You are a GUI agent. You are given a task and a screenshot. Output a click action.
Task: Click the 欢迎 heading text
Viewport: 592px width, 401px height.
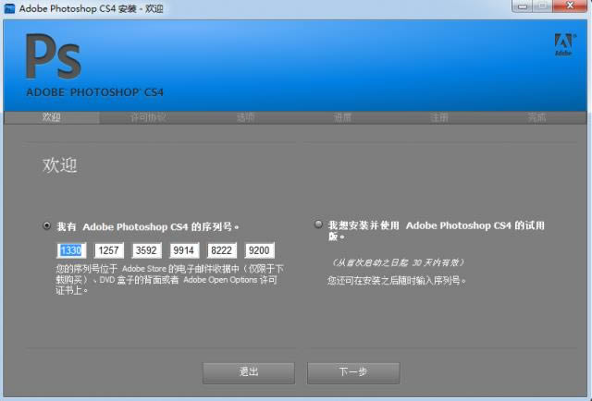[59, 165]
